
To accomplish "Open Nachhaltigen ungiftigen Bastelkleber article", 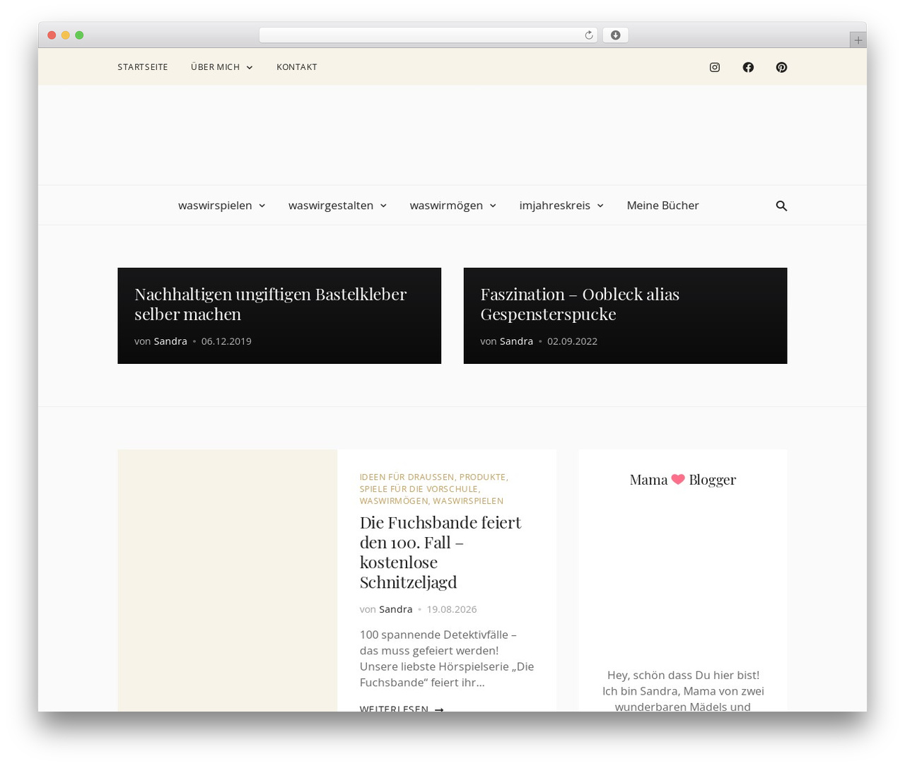I will (270, 304).
